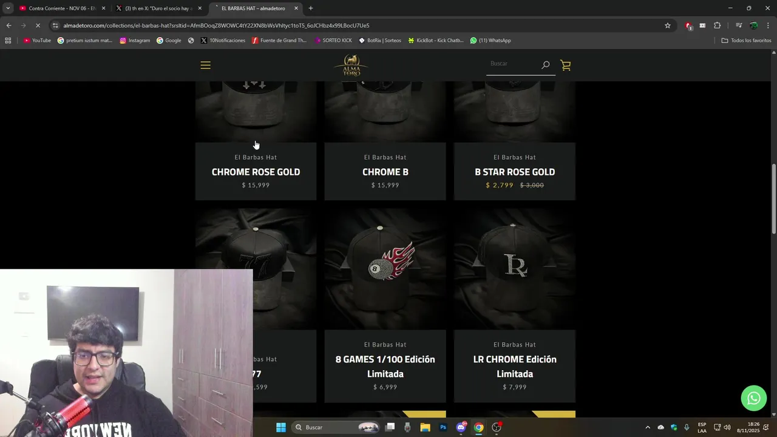Screen dimensions: 777x437
Task: Click the address bar URL
Action: (216, 25)
